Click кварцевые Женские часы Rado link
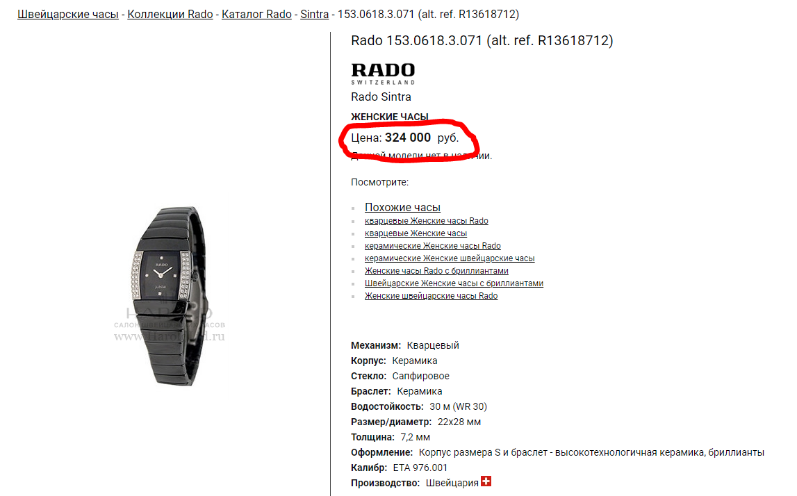 click(x=427, y=220)
